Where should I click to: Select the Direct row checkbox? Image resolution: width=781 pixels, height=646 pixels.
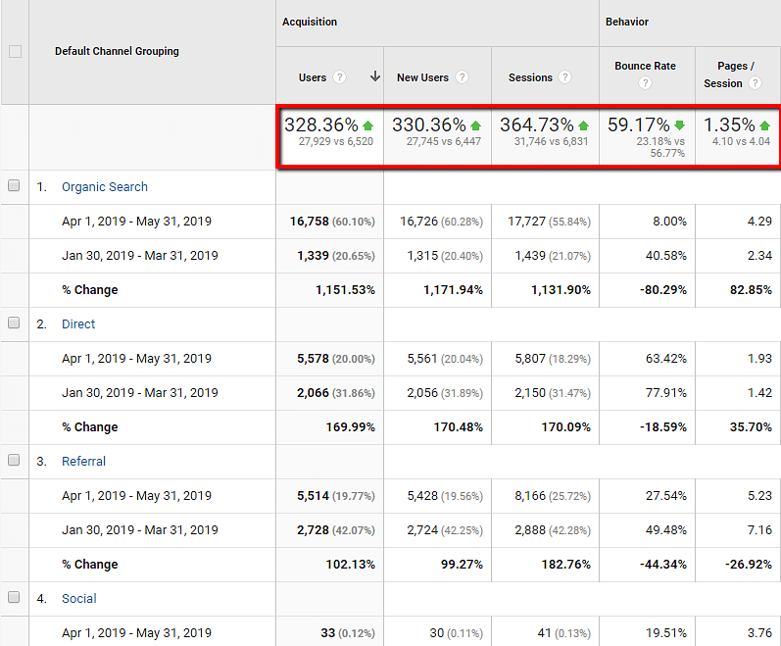pyautogui.click(x=14, y=323)
